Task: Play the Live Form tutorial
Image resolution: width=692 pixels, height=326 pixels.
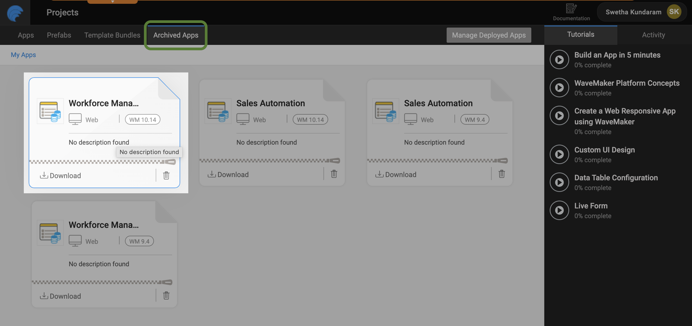Action: (559, 210)
